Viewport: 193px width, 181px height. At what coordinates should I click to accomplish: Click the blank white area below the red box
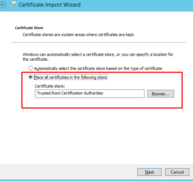tap(96, 136)
